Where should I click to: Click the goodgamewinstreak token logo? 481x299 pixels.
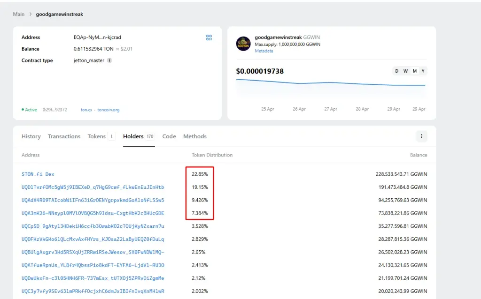[x=243, y=44]
